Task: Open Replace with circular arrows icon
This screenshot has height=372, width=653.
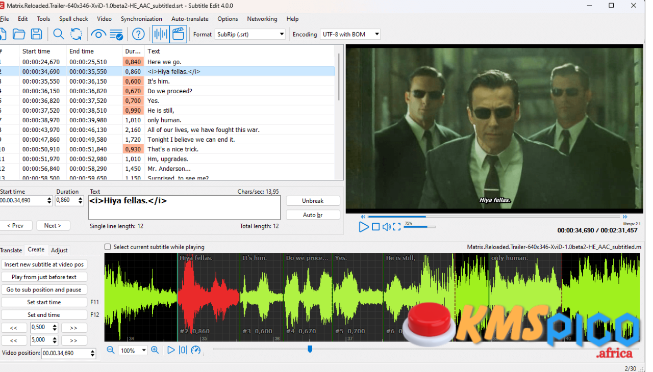Action: click(x=76, y=34)
